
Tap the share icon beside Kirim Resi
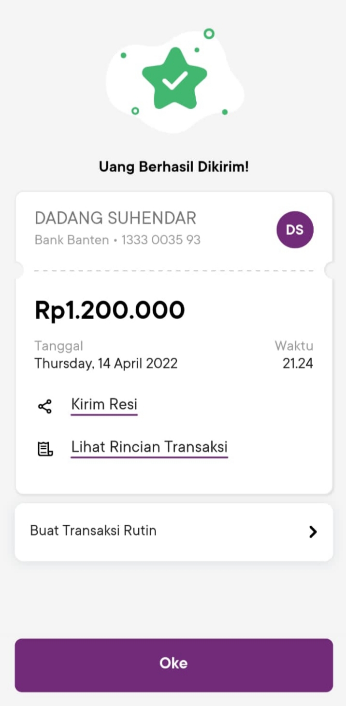coord(44,406)
